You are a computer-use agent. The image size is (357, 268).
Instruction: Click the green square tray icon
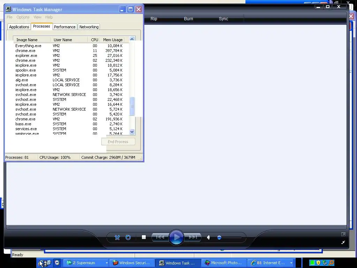pos(312,263)
